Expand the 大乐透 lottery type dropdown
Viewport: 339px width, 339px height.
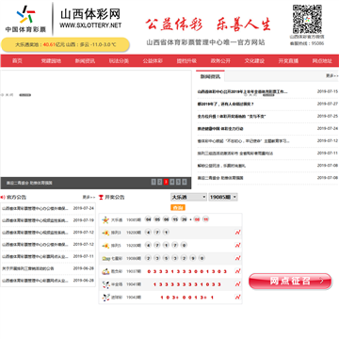(x=188, y=197)
